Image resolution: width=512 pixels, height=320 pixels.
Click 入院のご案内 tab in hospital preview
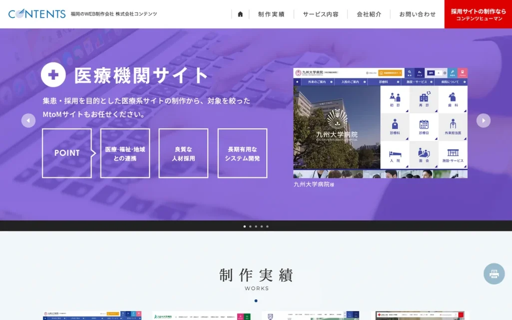(350, 82)
